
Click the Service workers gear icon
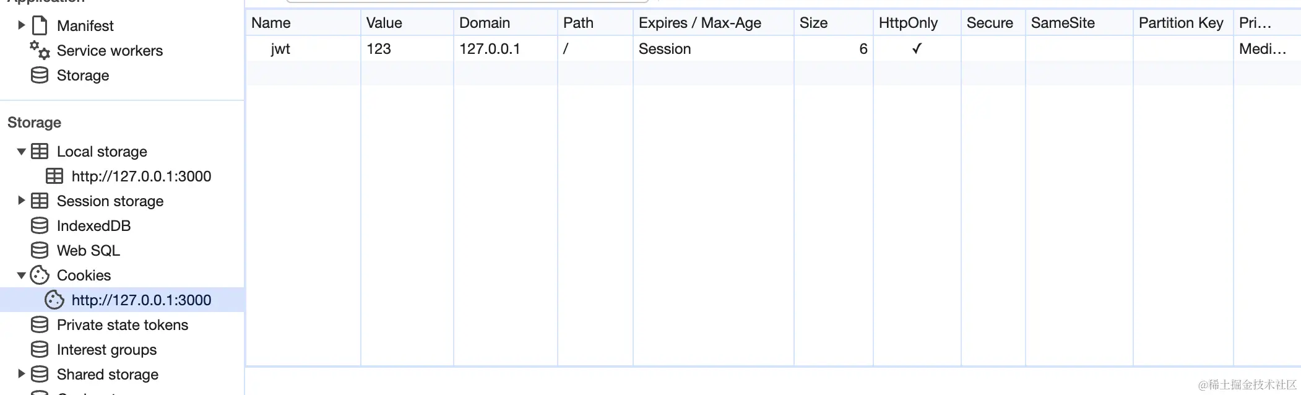[x=40, y=50]
